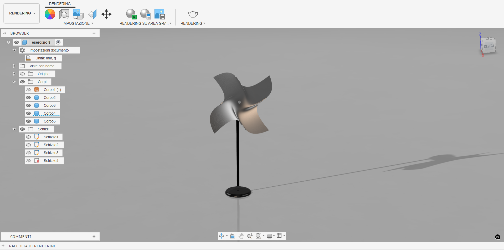Open the COMMENTI panel

pos(20,236)
